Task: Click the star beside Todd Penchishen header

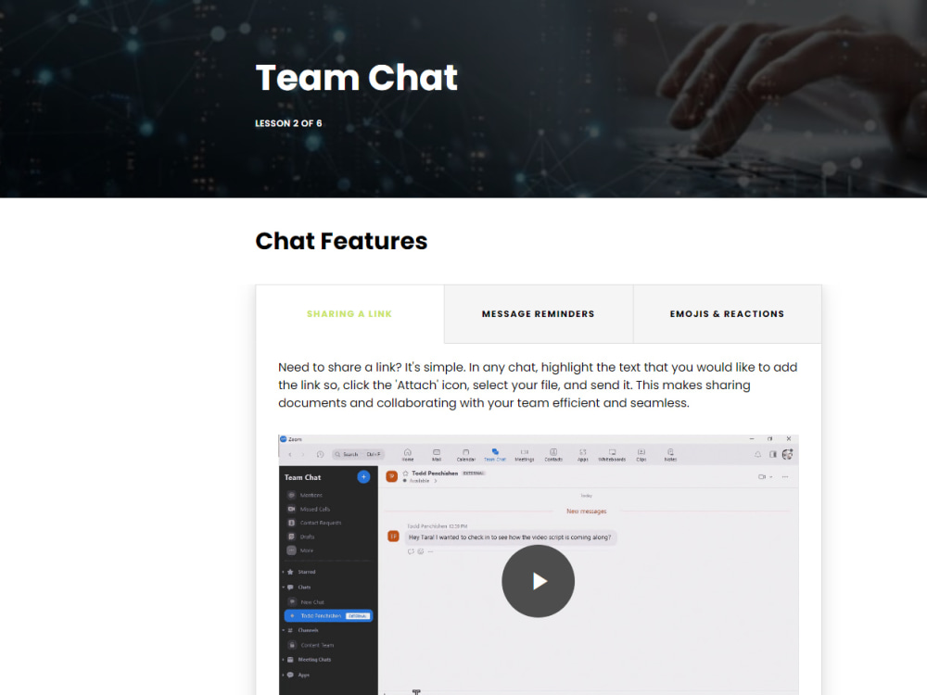Action: (406, 474)
